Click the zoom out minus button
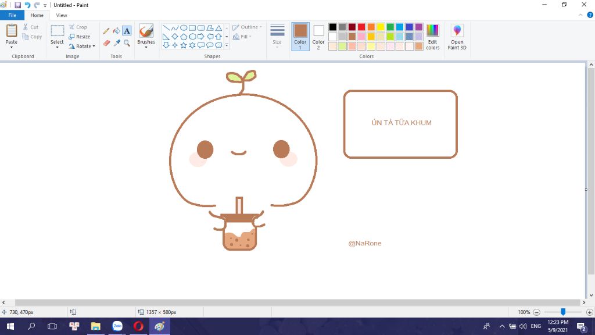Image resolution: width=595 pixels, height=335 pixels. click(x=536, y=312)
